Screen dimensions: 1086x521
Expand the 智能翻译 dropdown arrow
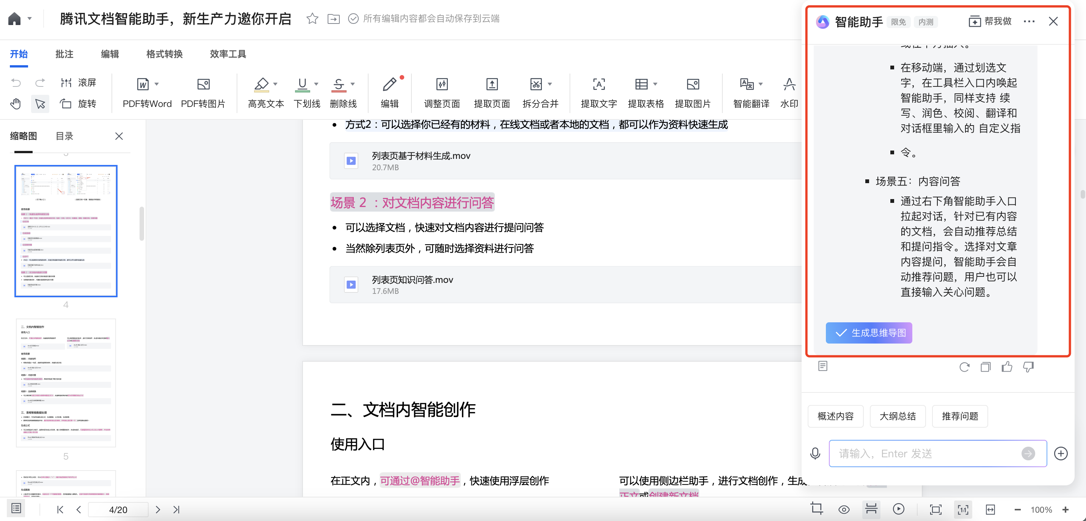[x=761, y=84]
